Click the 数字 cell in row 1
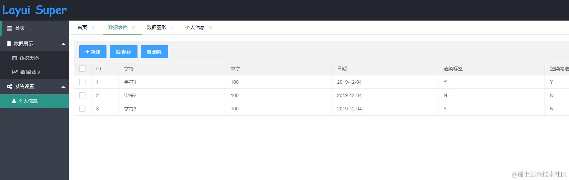Image resolution: width=569 pixels, height=180 pixels. pyautogui.click(x=278, y=82)
